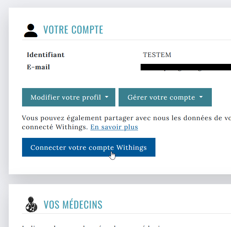Click the account person silhouette icon
This screenshot has height=227, width=231.
pyautogui.click(x=31, y=30)
